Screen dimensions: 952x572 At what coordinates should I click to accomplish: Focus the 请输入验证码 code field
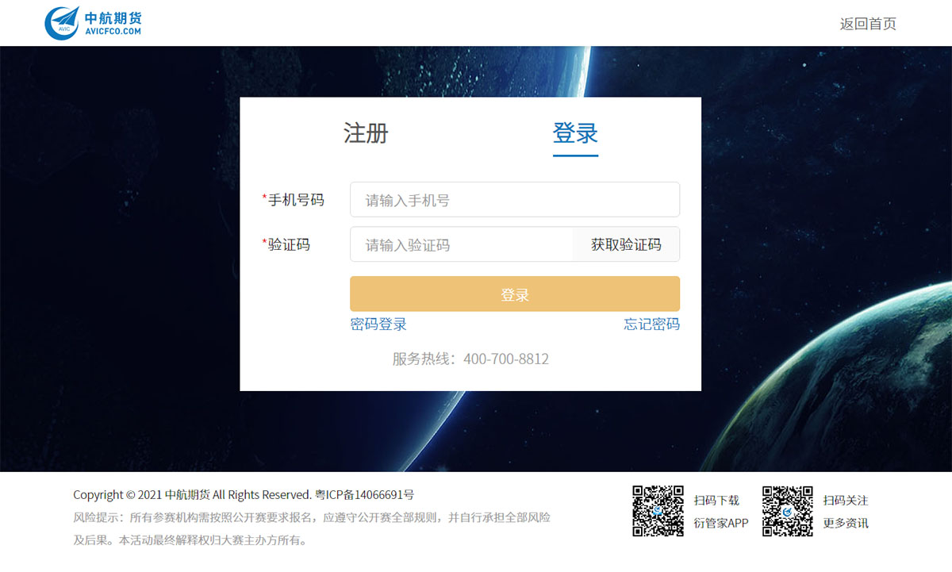[462, 244]
